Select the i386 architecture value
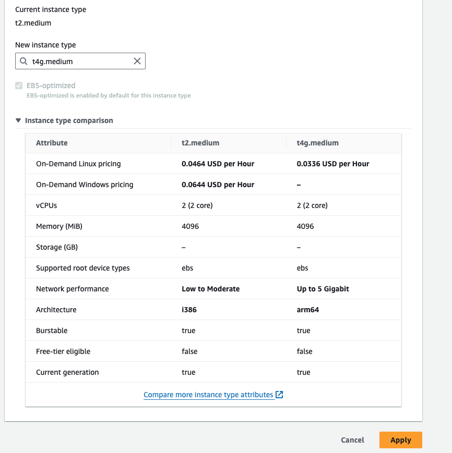452x453 pixels. coord(189,310)
